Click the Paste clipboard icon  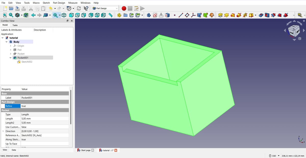(44, 8)
